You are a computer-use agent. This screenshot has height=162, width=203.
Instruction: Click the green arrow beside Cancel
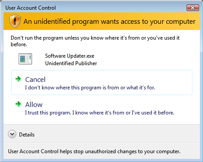pyautogui.click(x=18, y=79)
